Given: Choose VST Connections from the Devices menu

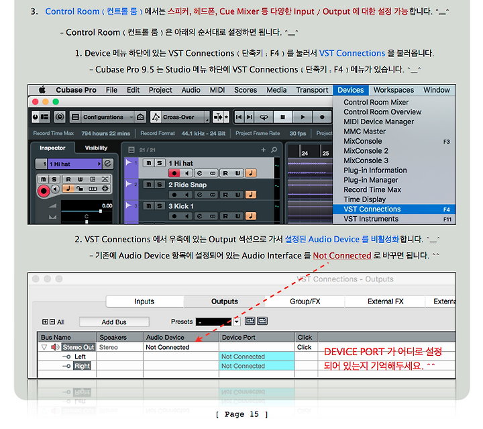Looking at the screenshot, I should coord(394,209).
